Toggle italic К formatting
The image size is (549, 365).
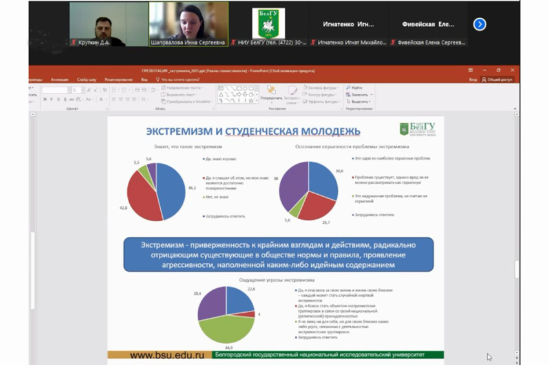click(51, 99)
